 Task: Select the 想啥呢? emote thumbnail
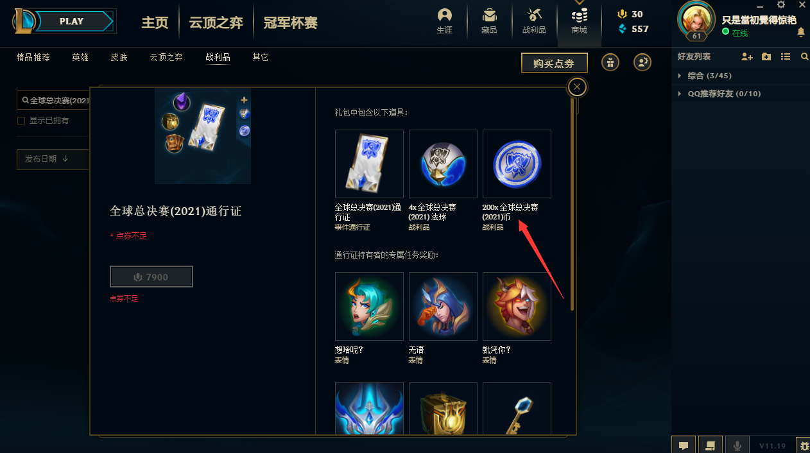coord(369,306)
